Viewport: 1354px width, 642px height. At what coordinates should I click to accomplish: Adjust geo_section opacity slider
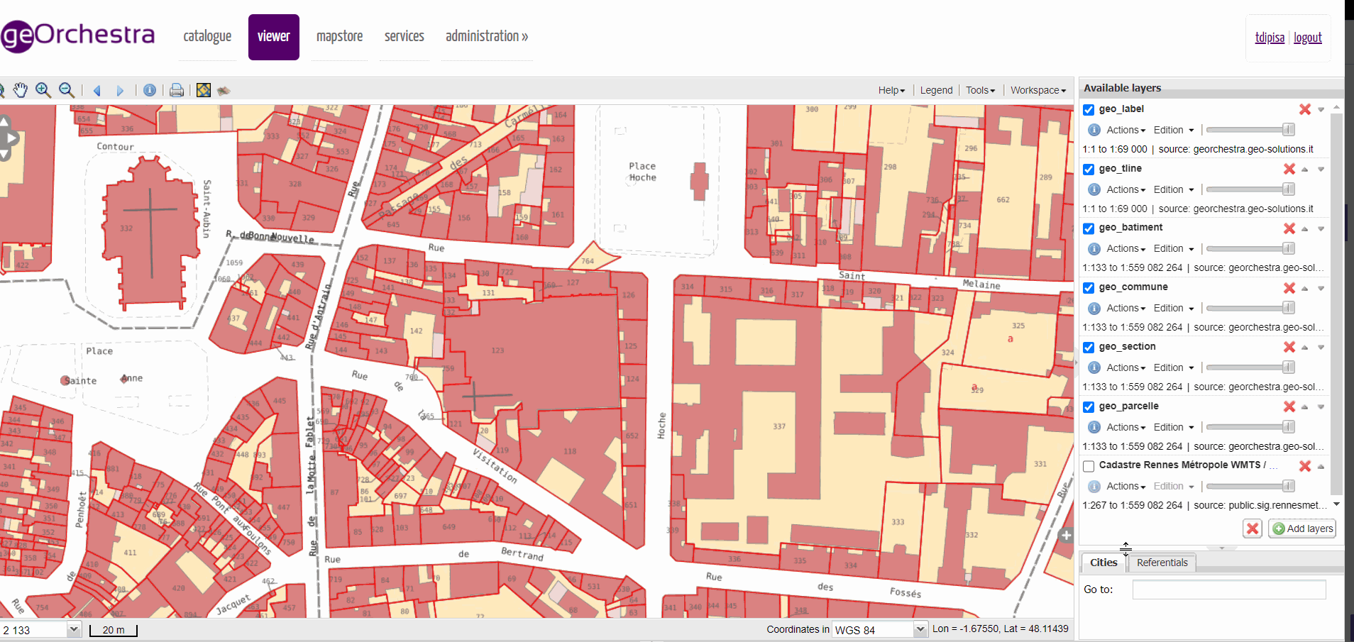(x=1250, y=367)
